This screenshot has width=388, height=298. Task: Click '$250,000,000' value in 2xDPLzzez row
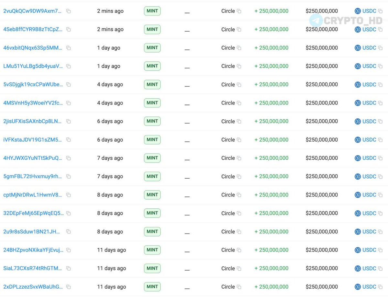(x=322, y=287)
